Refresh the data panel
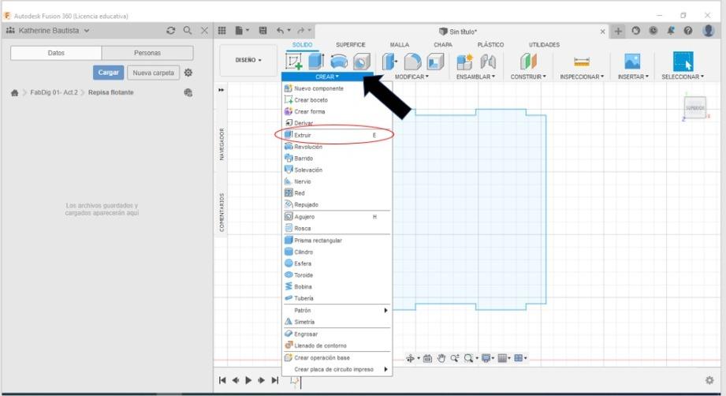Screen dimensions: 726x396 [x=170, y=31]
